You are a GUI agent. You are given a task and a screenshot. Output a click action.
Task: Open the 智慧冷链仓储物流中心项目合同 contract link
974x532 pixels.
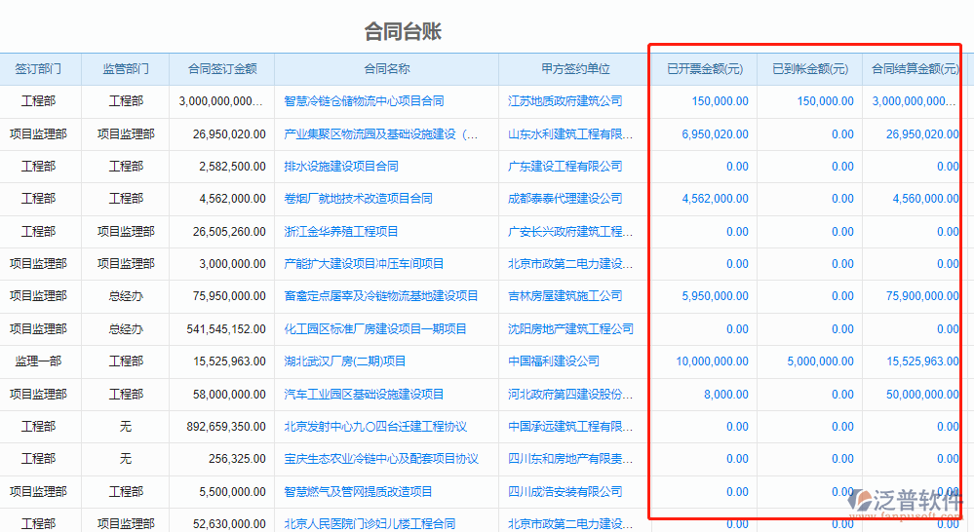click(x=364, y=101)
